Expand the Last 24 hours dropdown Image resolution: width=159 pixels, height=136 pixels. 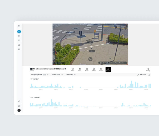pos(57,75)
